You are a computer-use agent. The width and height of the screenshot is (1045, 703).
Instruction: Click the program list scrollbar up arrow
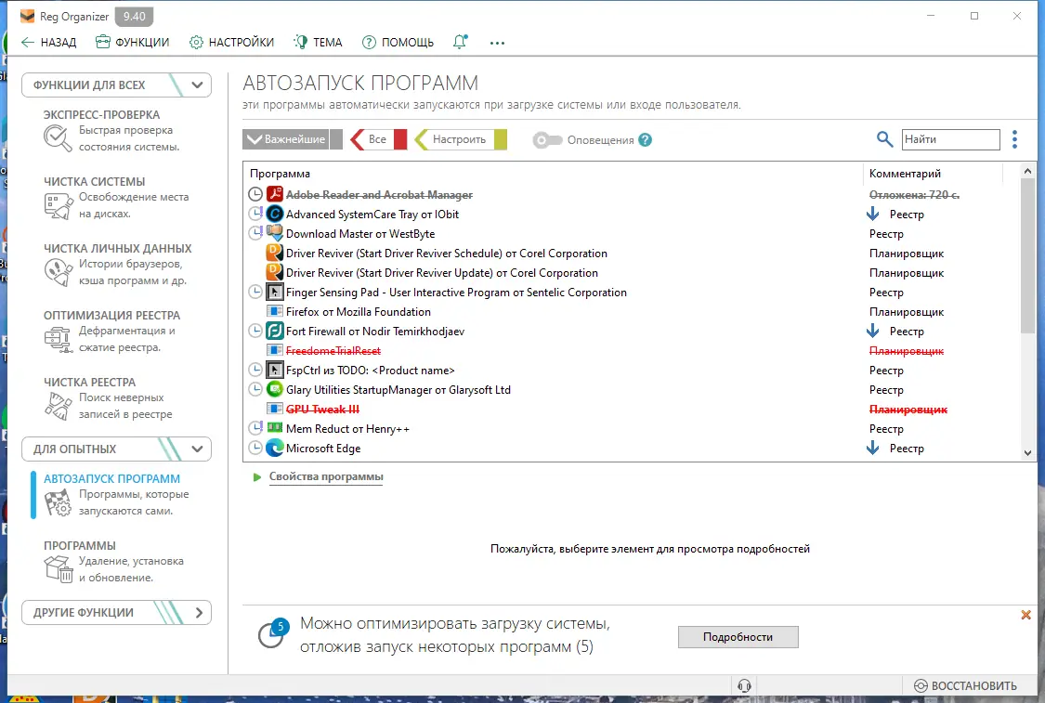1027,171
